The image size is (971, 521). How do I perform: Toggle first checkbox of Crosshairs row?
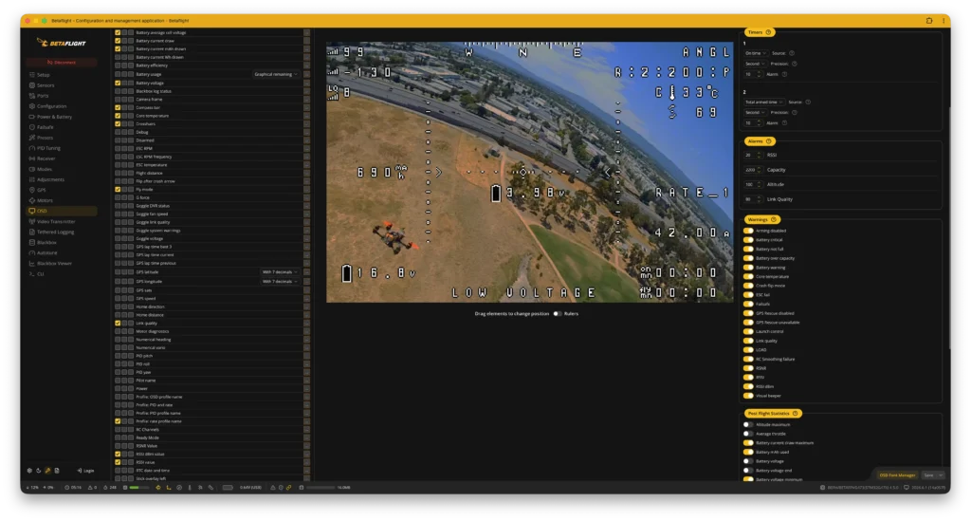coord(118,124)
